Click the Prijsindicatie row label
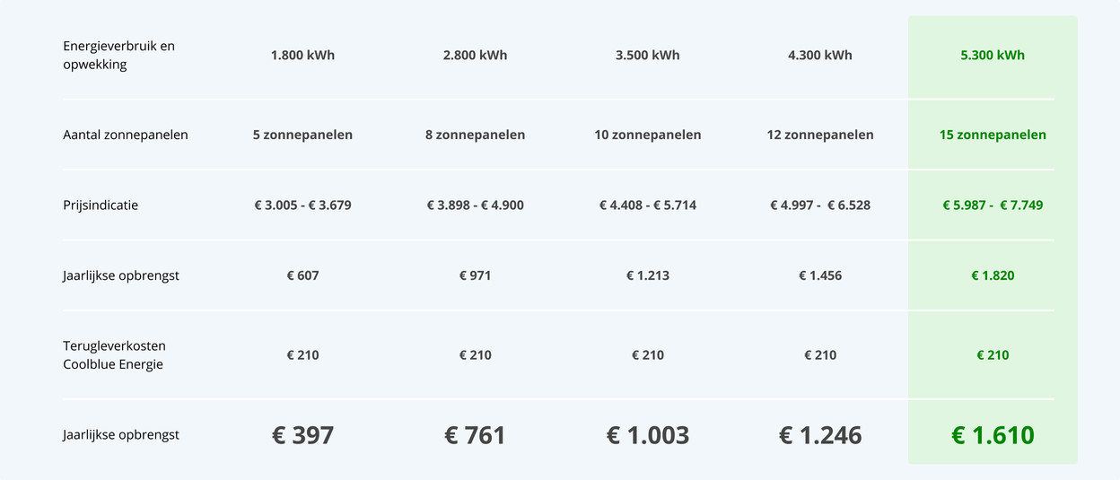Screen dimensions: 1120x480 coord(101,205)
